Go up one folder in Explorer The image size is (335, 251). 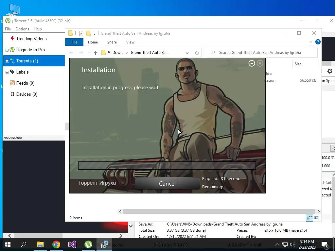pyautogui.click(x=96, y=53)
